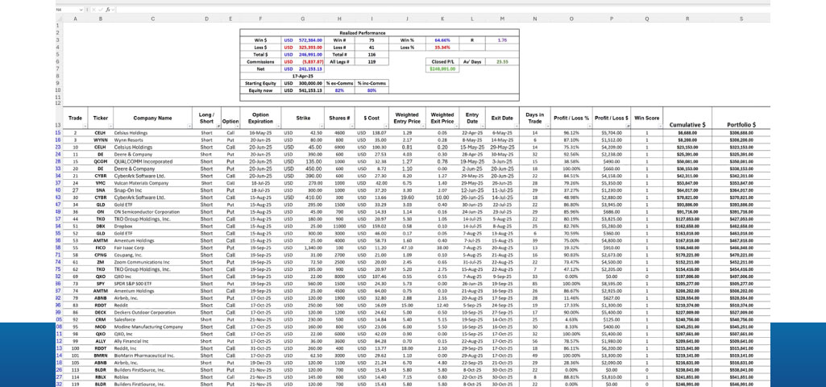Select the Net total 241,153.13 cell
Screen dimensions: 826x387
coord(311,69)
